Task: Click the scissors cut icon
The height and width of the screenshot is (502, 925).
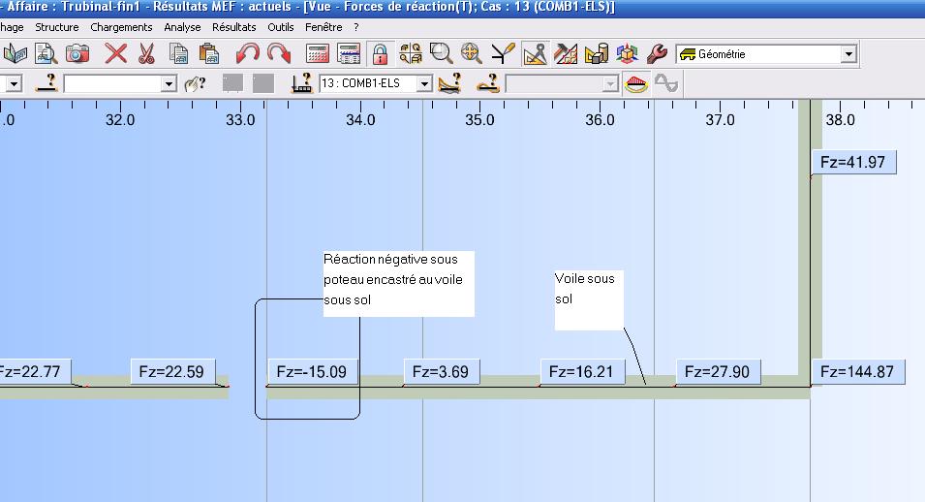Action: click(146, 53)
